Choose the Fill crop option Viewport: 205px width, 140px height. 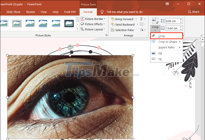(166, 53)
